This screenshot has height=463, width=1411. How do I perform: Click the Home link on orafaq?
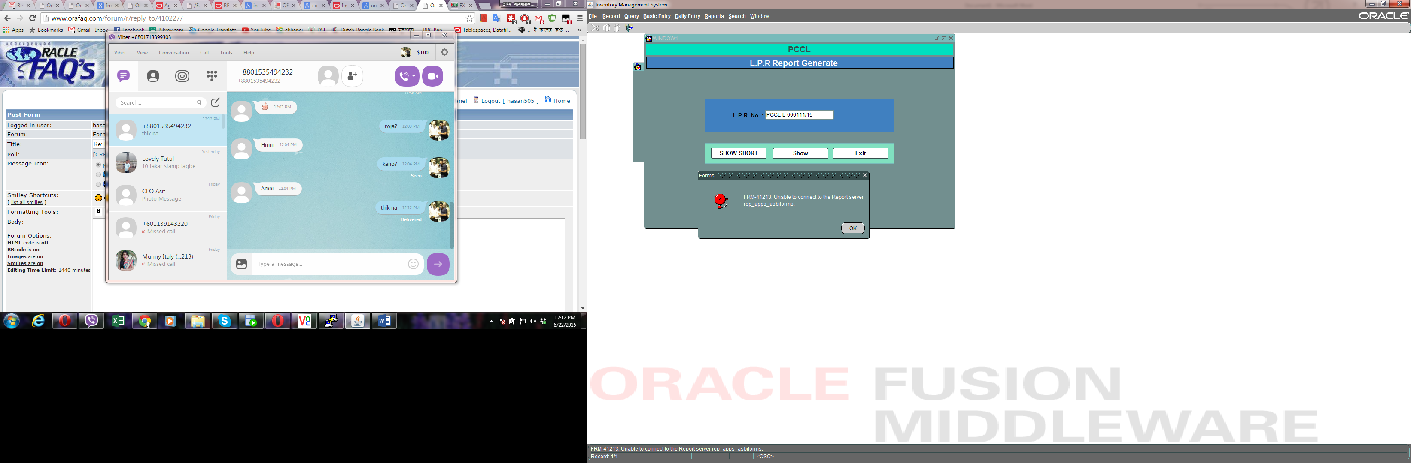(557, 101)
